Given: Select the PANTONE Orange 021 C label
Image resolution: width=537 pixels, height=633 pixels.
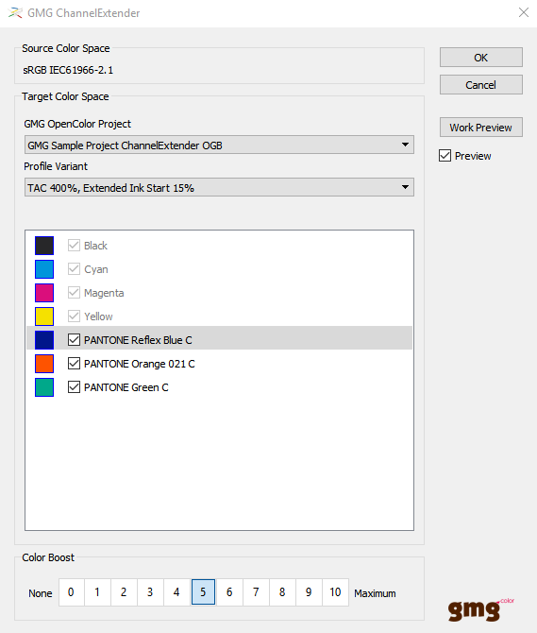Looking at the screenshot, I should click(139, 364).
